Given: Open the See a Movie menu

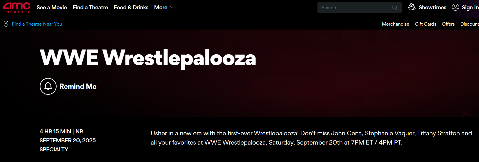Looking at the screenshot, I should [x=52, y=8].
